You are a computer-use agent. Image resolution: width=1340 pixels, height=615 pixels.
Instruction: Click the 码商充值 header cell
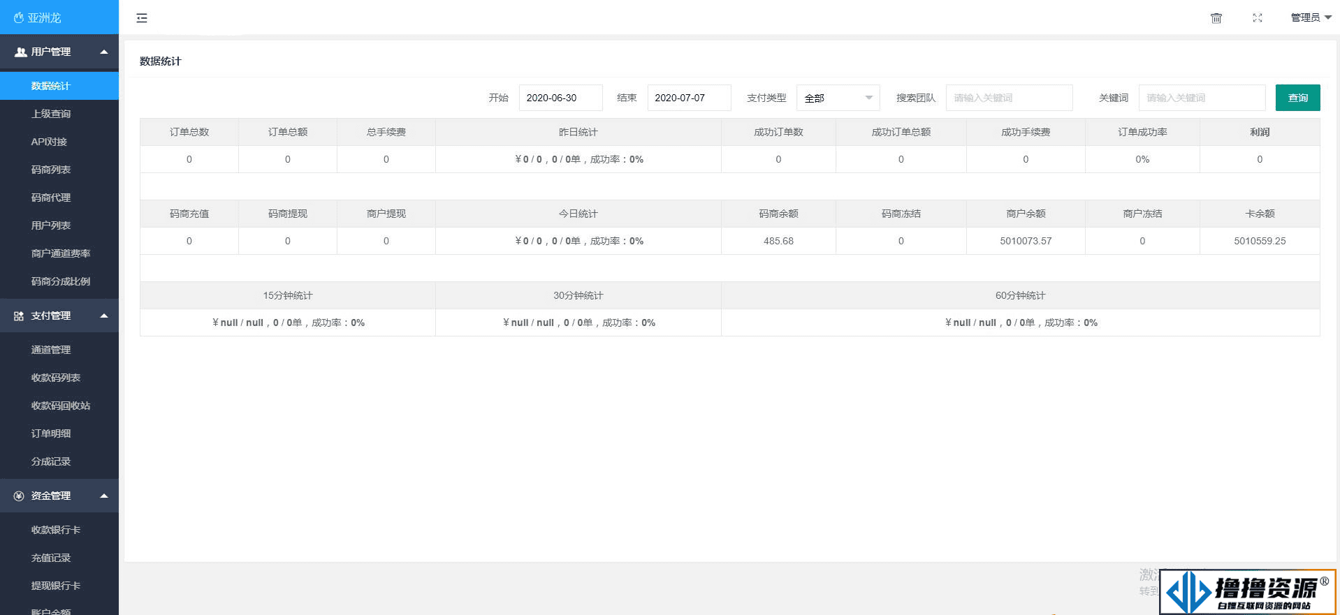[x=189, y=214]
